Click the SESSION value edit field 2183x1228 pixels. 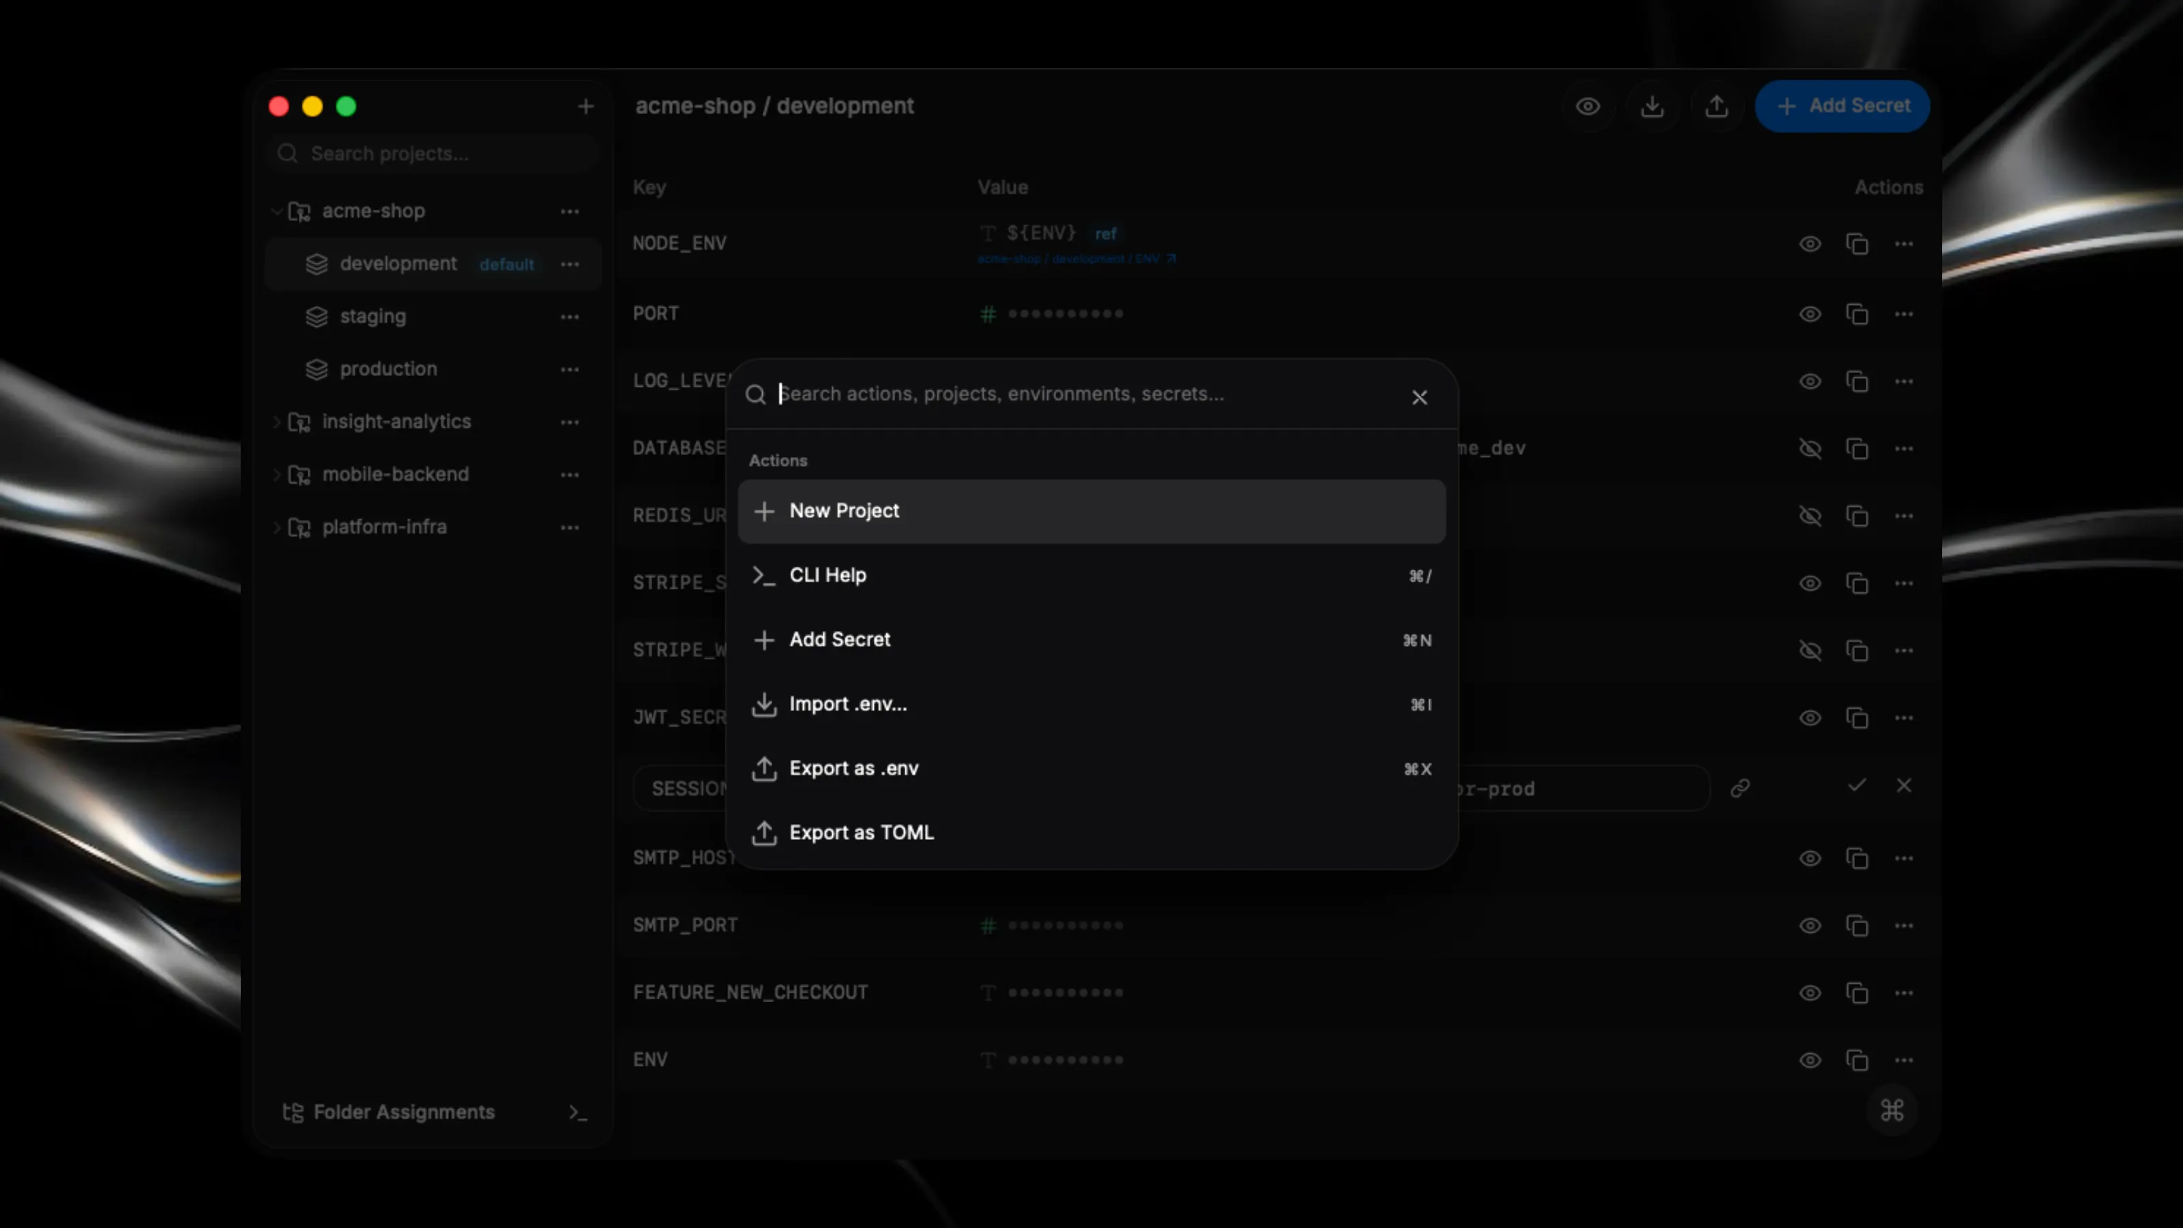point(1581,788)
